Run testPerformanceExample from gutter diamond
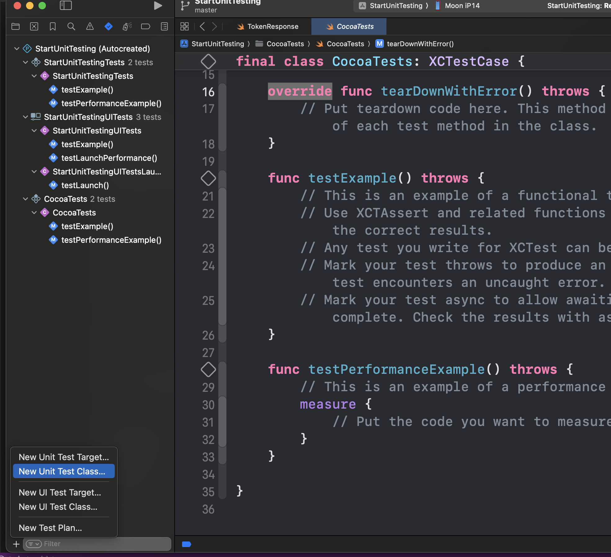Screen dimensions: 611x557 208,369
